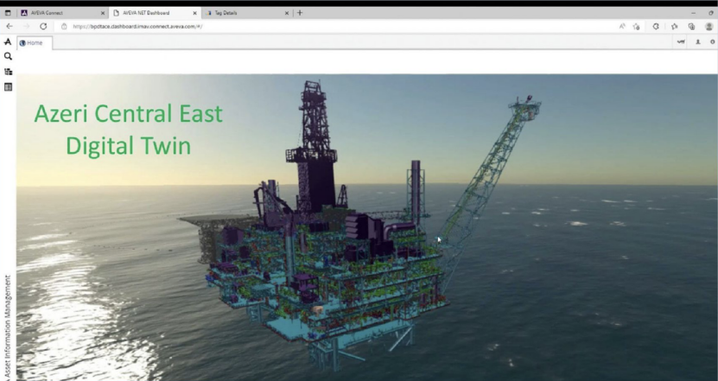Open the browser Collections icon

pyautogui.click(x=691, y=27)
